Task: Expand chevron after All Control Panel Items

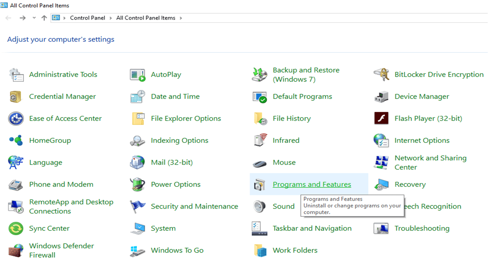Action: pyautogui.click(x=181, y=18)
